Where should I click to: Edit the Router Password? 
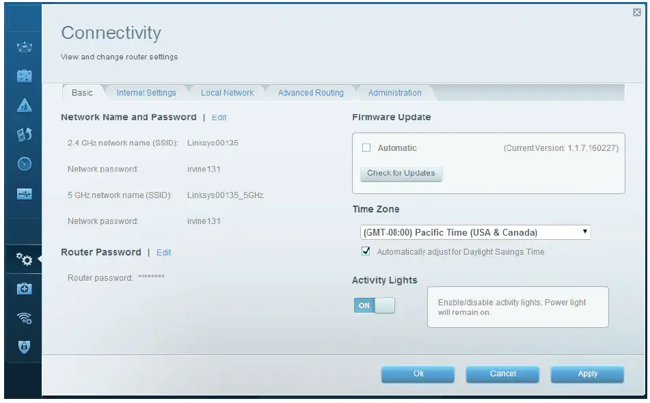click(x=163, y=252)
